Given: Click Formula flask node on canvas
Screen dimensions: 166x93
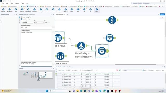Looking at the screenshot, I should click(81, 46).
